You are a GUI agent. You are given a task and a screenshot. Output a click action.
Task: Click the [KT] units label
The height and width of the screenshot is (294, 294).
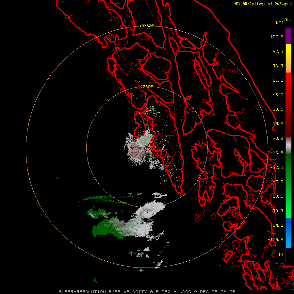[279, 23]
